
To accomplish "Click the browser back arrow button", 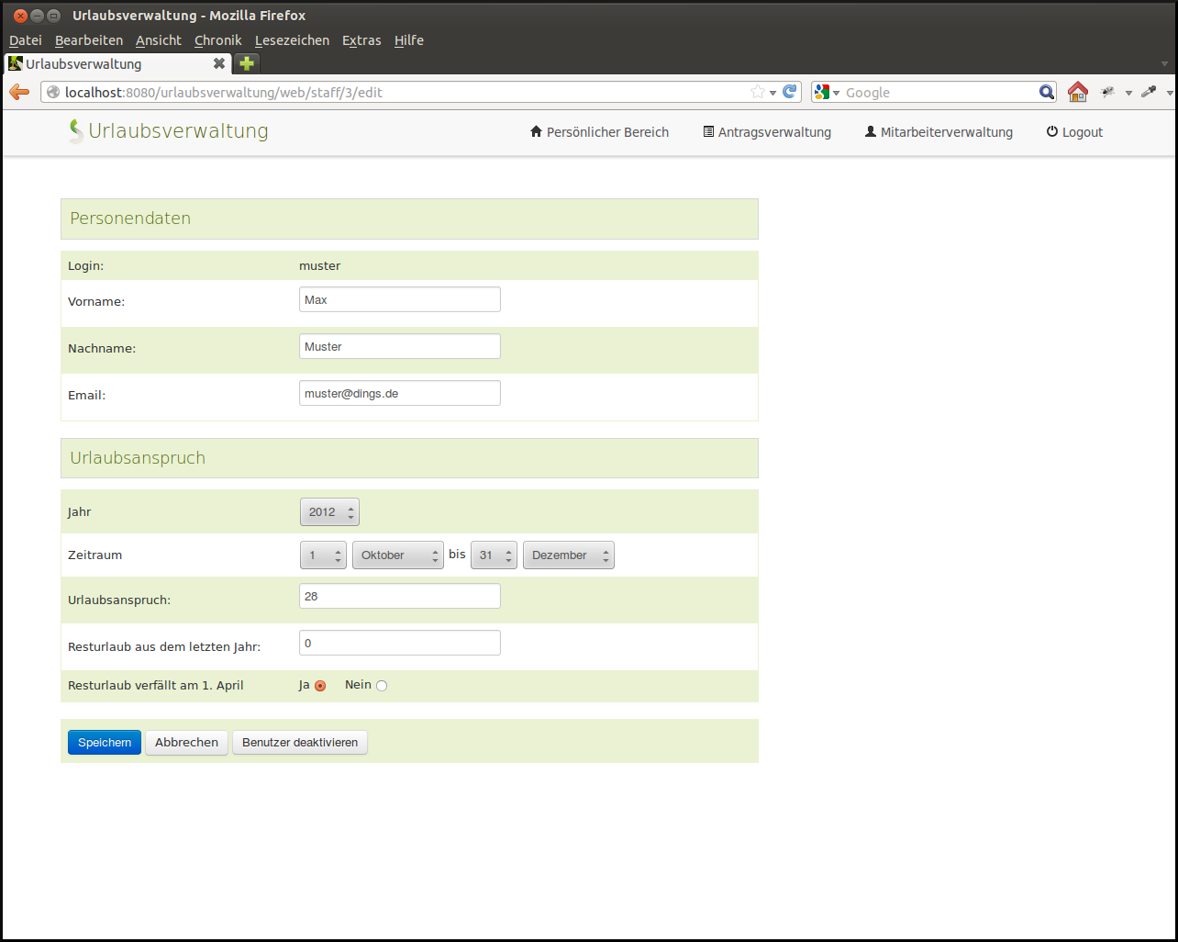I will (19, 92).
